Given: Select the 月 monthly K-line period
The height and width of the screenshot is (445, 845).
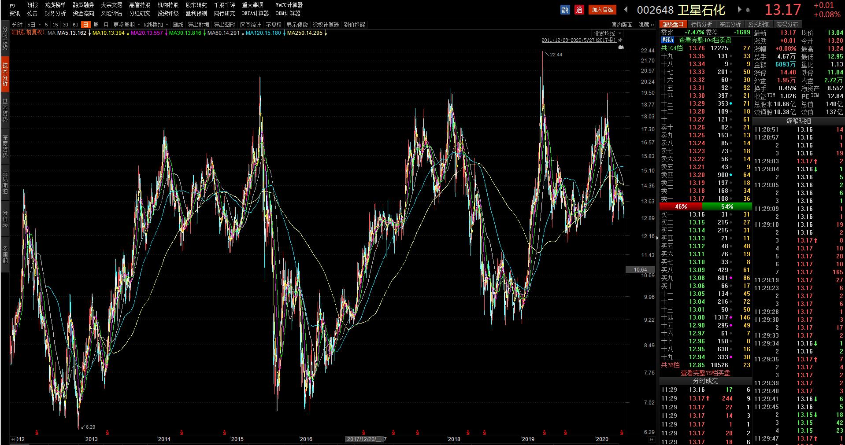Looking at the screenshot, I should pos(106,25).
